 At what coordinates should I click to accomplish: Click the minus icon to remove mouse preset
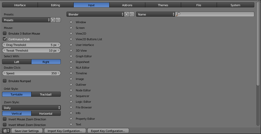click(58, 20)
